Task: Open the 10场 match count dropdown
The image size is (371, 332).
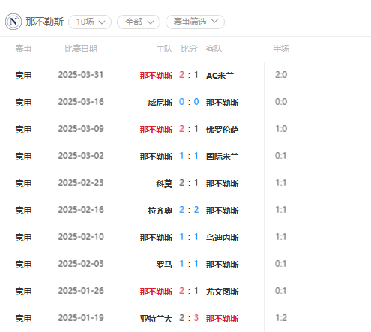Action: point(90,22)
